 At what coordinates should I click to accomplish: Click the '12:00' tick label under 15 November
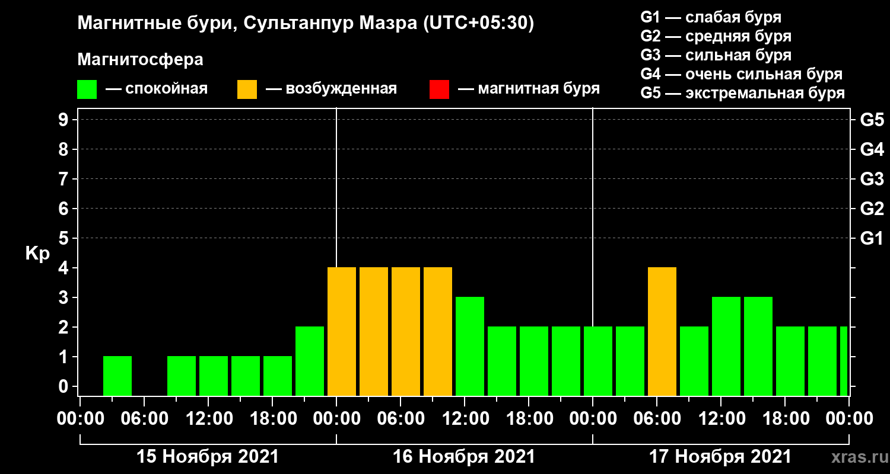208,419
